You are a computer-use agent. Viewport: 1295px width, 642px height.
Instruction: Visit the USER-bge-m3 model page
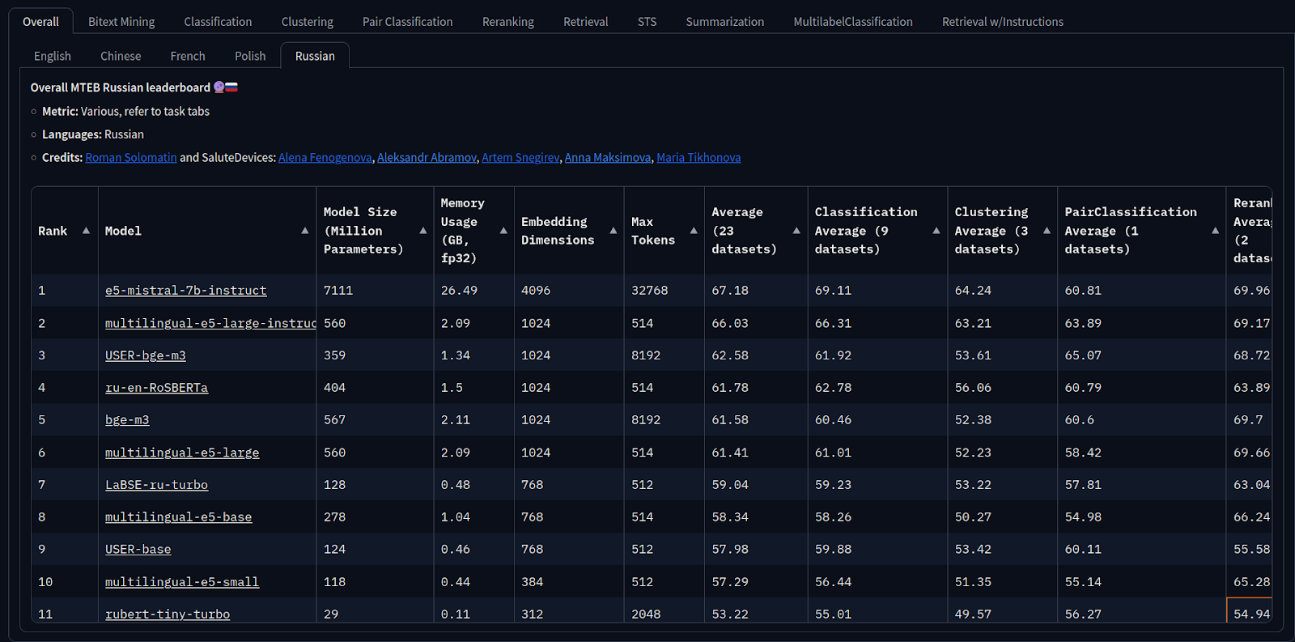coord(146,355)
